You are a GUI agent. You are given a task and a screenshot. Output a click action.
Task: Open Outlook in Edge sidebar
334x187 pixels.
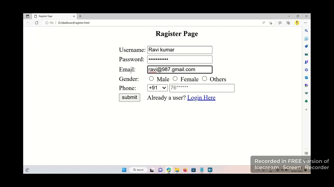[306, 77]
